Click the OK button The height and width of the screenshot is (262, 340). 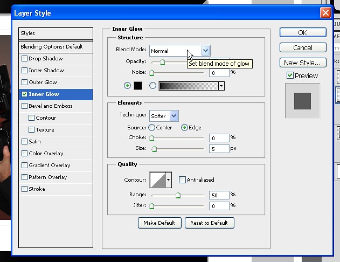pos(302,33)
